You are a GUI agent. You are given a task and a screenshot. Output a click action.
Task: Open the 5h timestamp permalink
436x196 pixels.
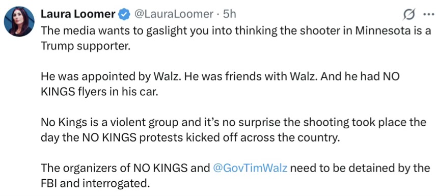229,14
